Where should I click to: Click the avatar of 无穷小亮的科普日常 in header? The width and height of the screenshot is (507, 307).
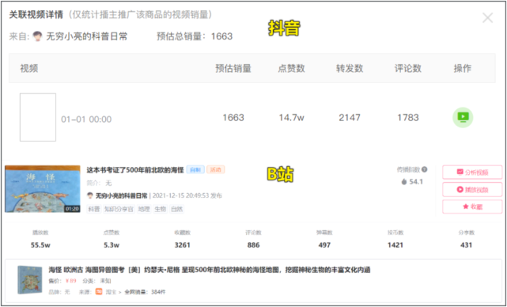coord(37,36)
